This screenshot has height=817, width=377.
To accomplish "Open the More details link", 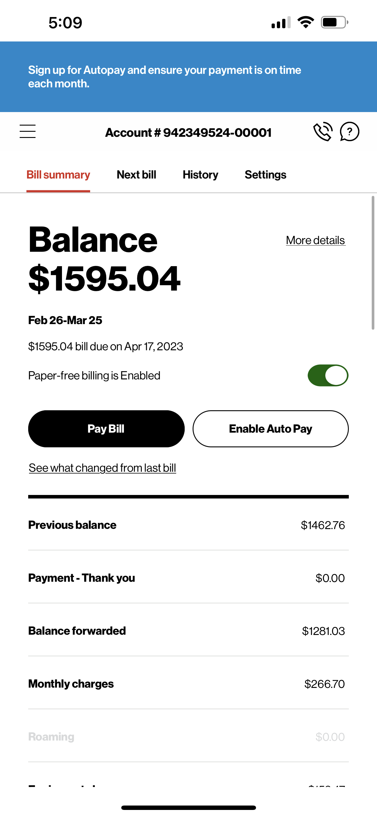I will click(x=315, y=240).
